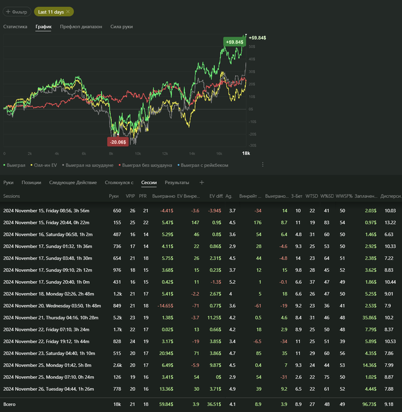
Task: Switch to the График tab
Action: tap(44, 26)
